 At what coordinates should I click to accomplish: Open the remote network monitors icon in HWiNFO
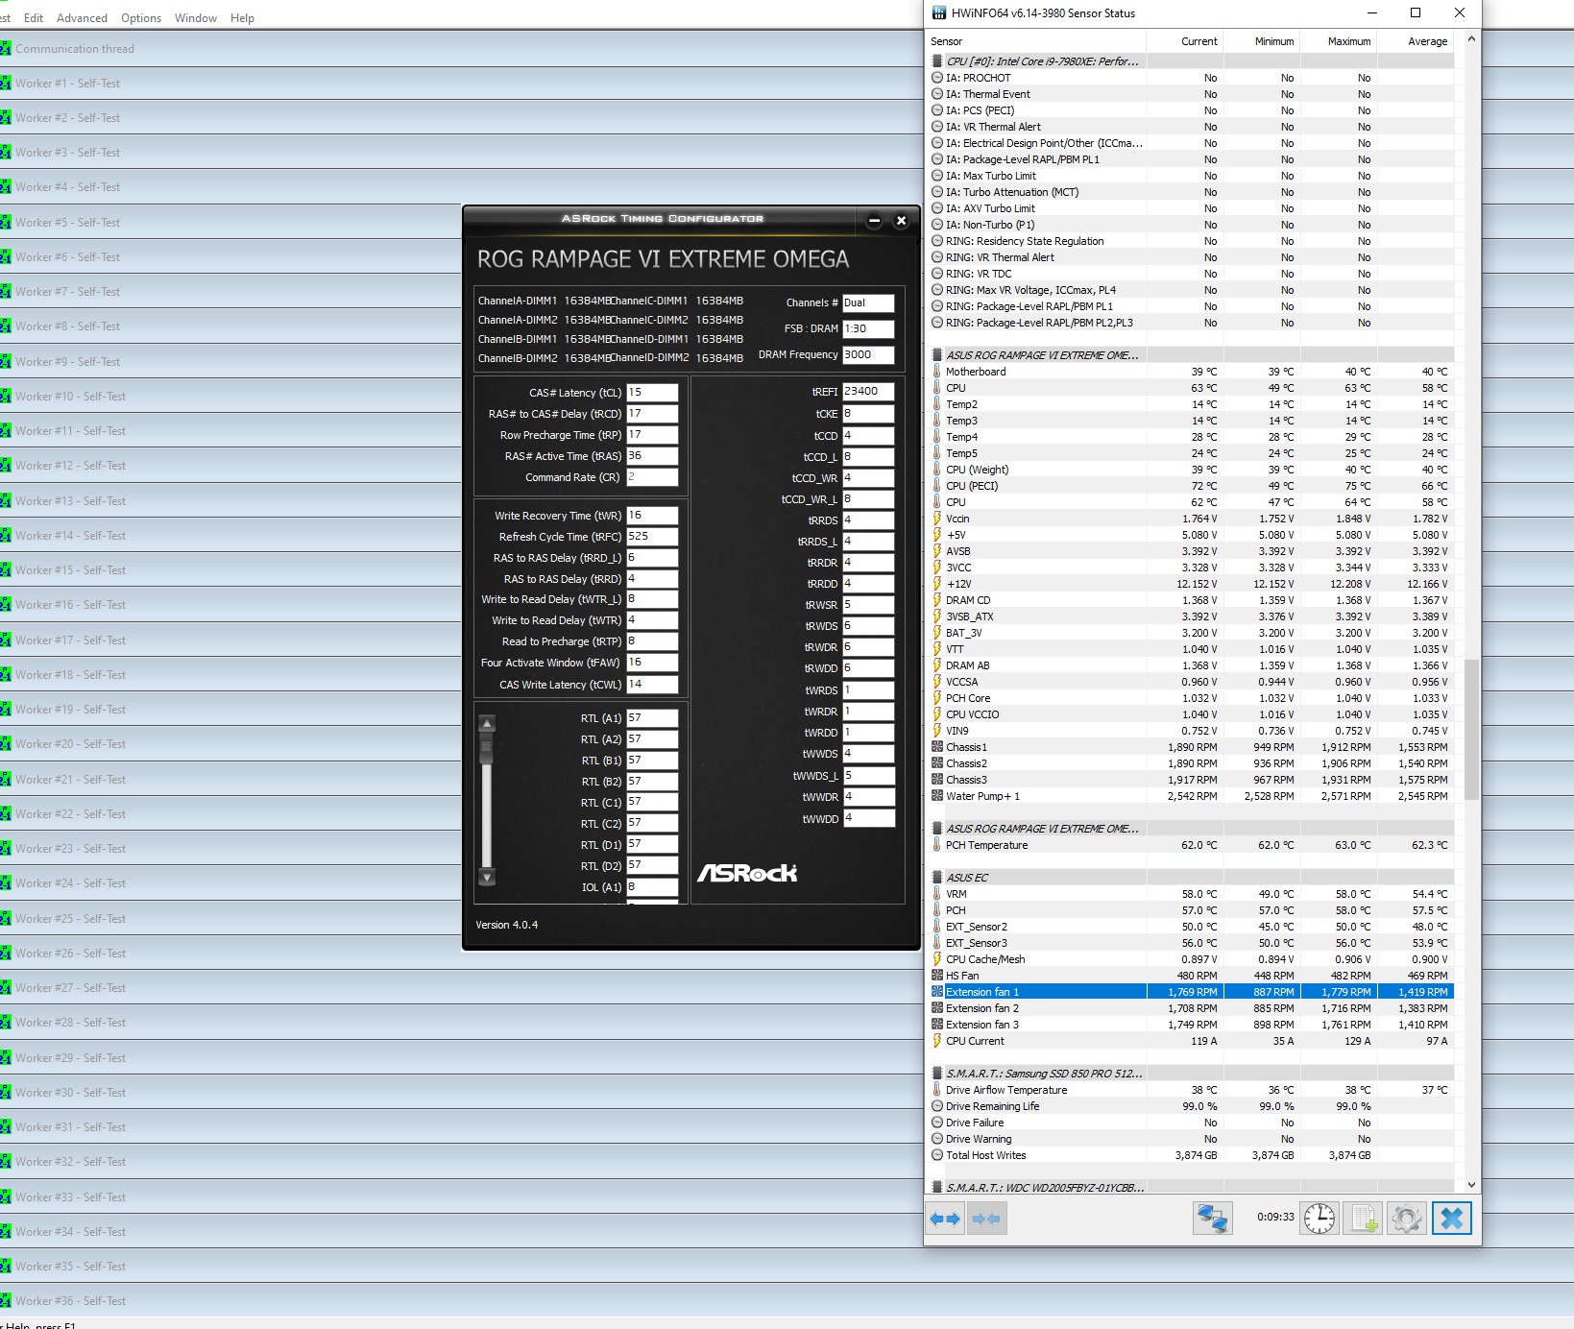tap(1213, 1219)
